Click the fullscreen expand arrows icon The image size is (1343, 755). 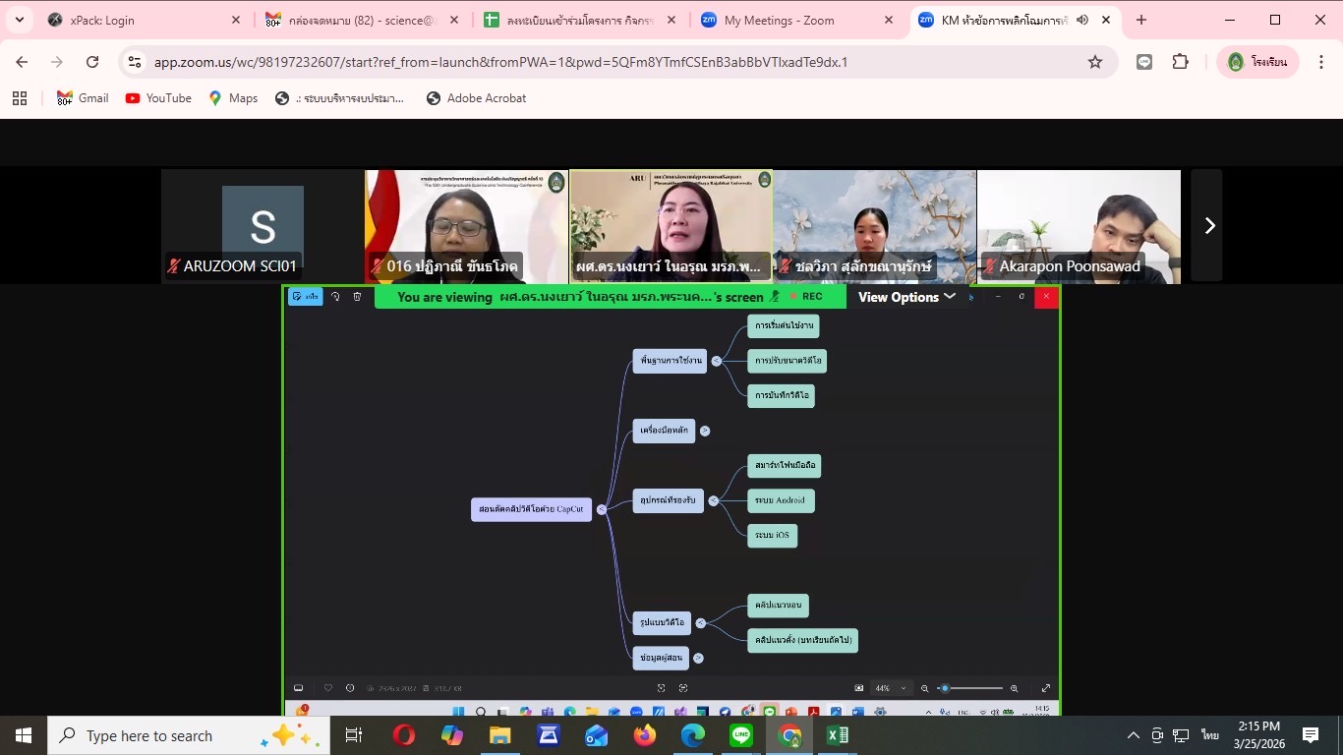tap(1046, 688)
